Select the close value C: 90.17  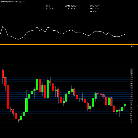click(50, 9)
